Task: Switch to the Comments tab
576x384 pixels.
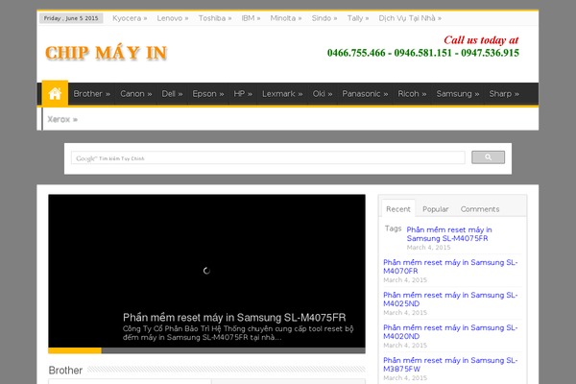Action: (480, 209)
